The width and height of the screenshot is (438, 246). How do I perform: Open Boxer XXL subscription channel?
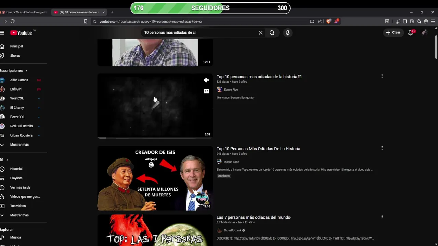click(x=17, y=117)
